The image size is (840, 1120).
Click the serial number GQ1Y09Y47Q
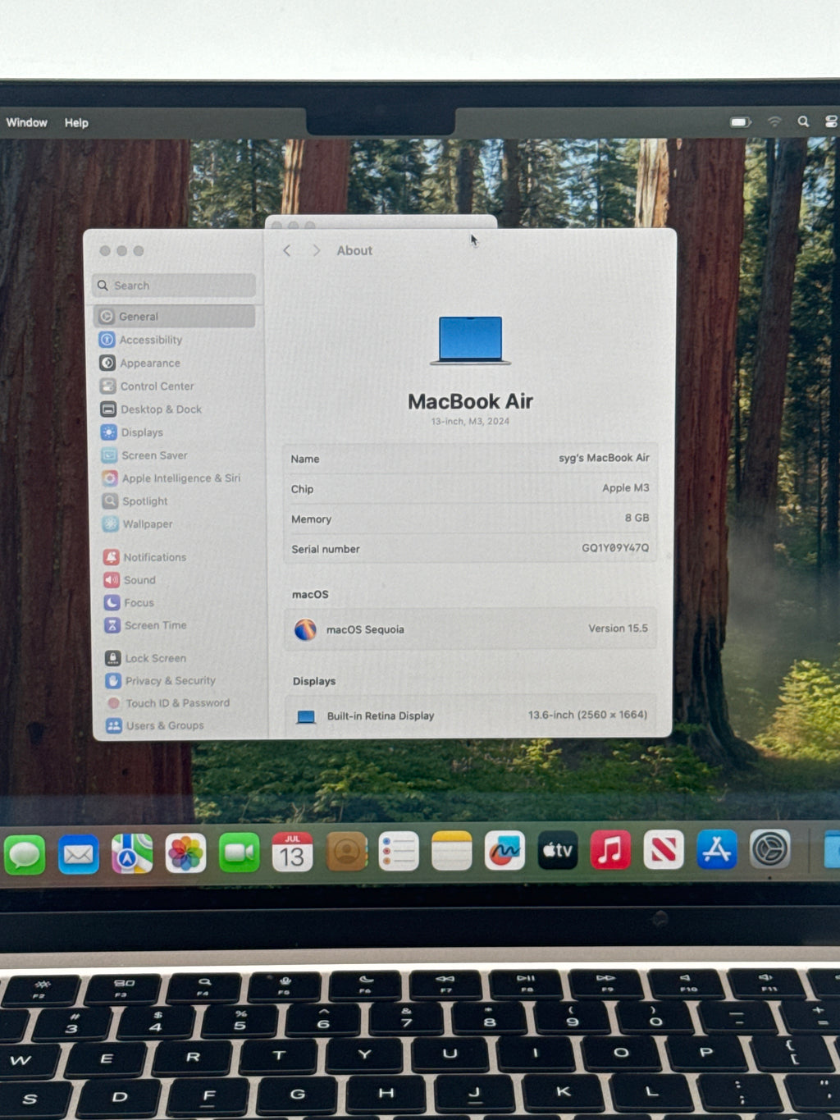[615, 548]
